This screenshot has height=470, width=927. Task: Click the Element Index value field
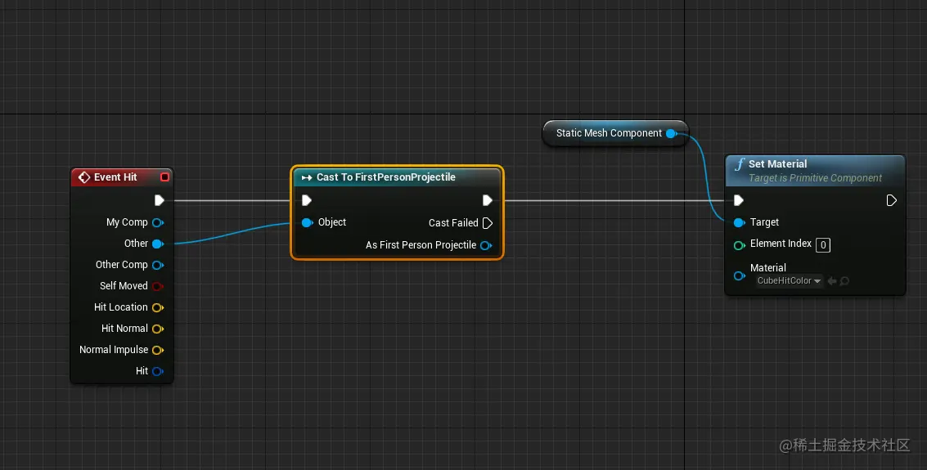tap(823, 245)
